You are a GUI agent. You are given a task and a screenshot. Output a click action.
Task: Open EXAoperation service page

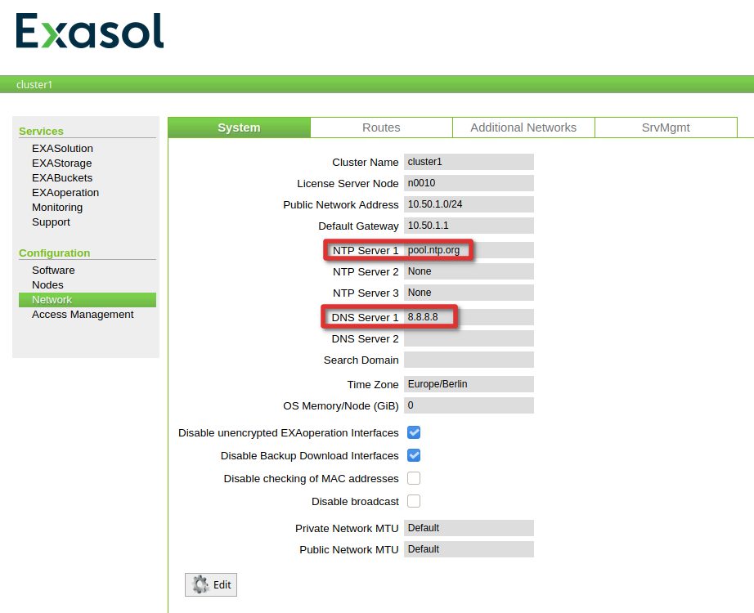[x=65, y=192]
